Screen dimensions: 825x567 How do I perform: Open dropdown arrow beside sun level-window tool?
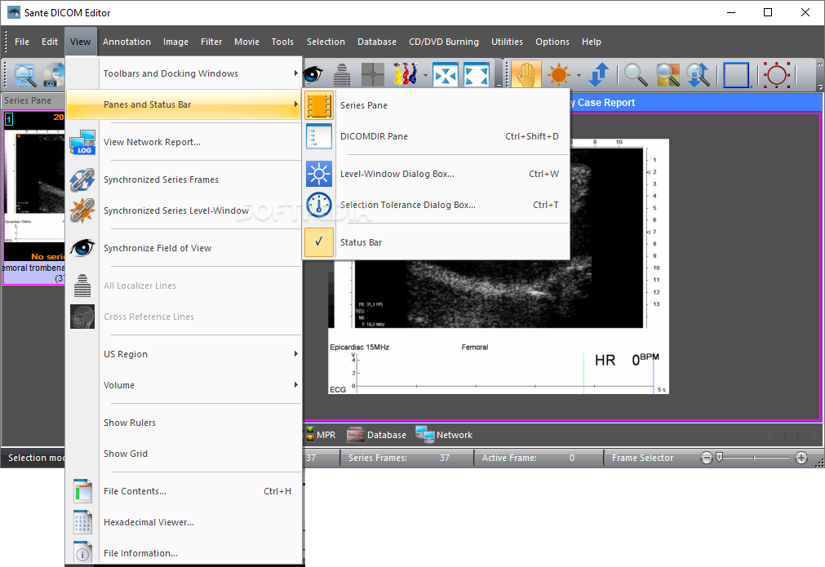pyautogui.click(x=579, y=75)
